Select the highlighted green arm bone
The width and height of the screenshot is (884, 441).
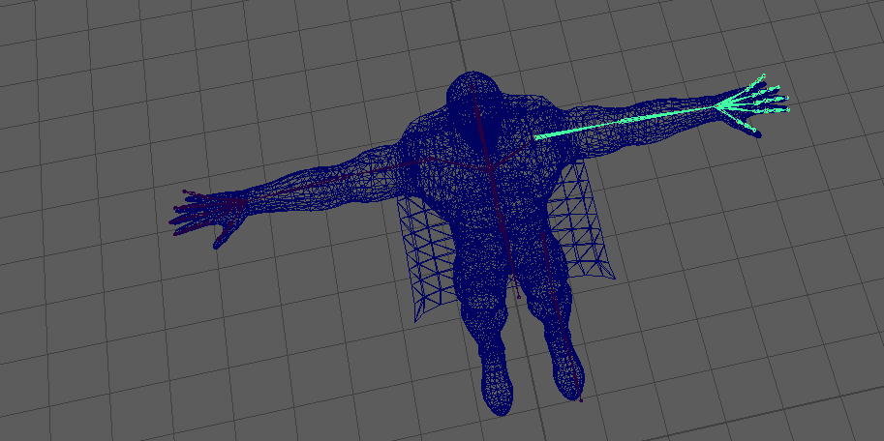point(625,121)
